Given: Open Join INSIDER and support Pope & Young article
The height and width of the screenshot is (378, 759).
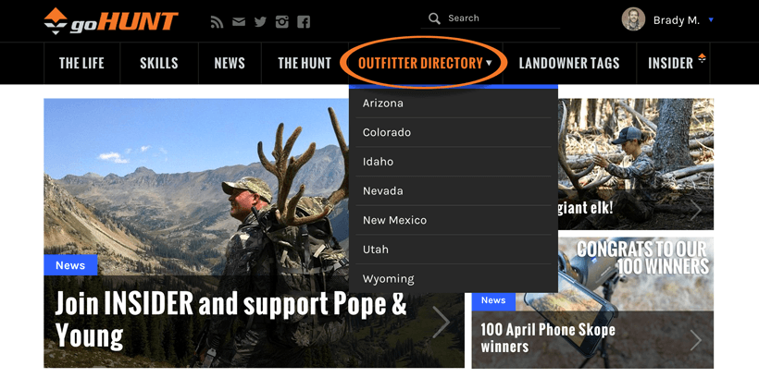Looking at the screenshot, I should [x=230, y=319].
